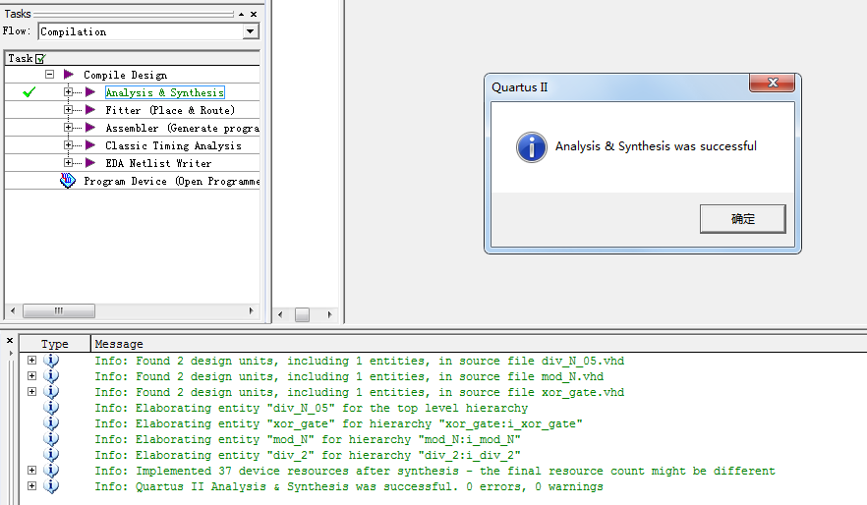Click info icon for Elaborating entity "mod_N" message
Screen dimensions: 867x505
(51, 439)
